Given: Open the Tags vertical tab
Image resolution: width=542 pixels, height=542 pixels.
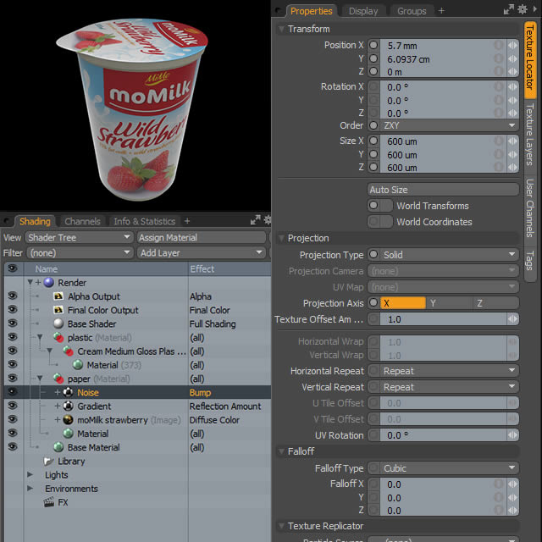Looking at the screenshot, I should click(x=530, y=261).
